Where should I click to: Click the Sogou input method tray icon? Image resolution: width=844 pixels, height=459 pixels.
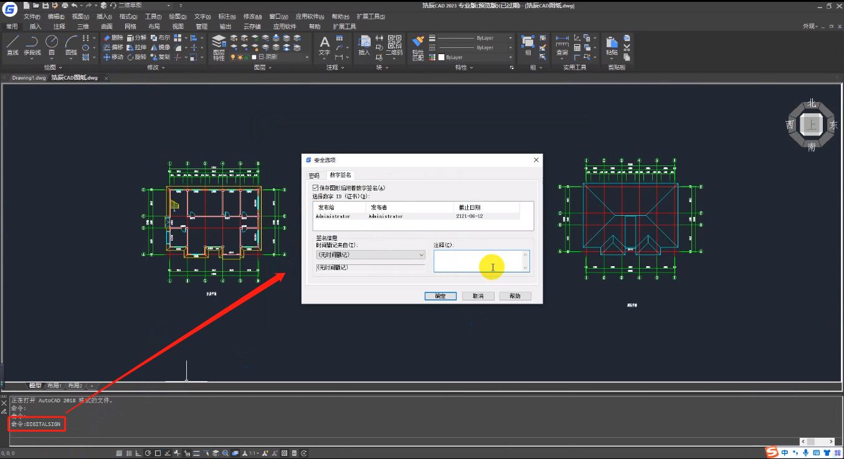coord(772,452)
